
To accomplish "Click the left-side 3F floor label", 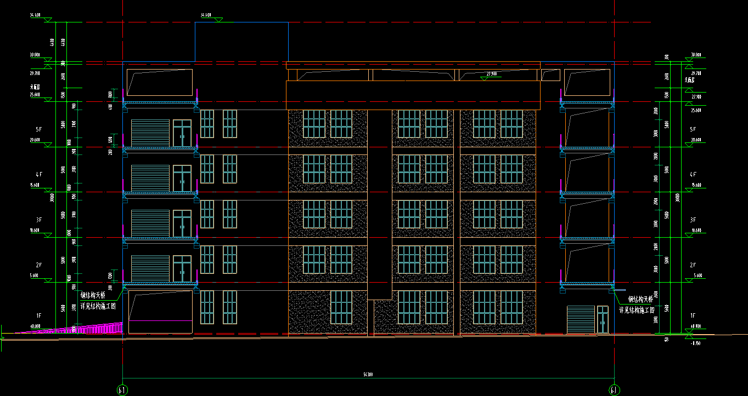I will [38, 220].
